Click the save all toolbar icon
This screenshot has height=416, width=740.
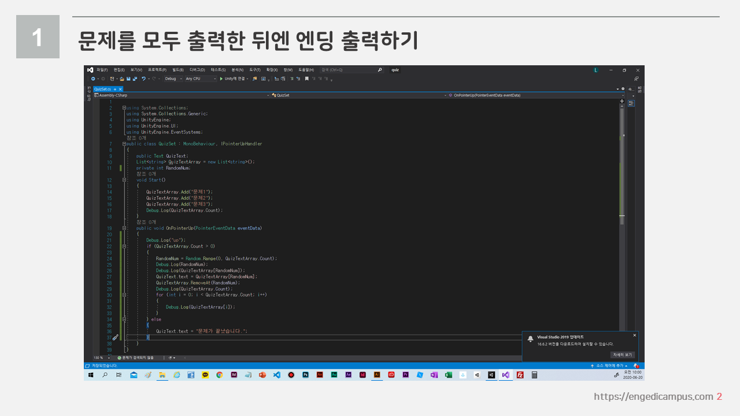(x=135, y=79)
